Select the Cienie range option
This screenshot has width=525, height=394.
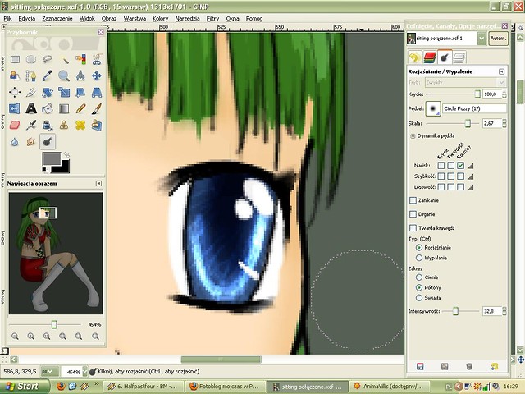(x=419, y=277)
